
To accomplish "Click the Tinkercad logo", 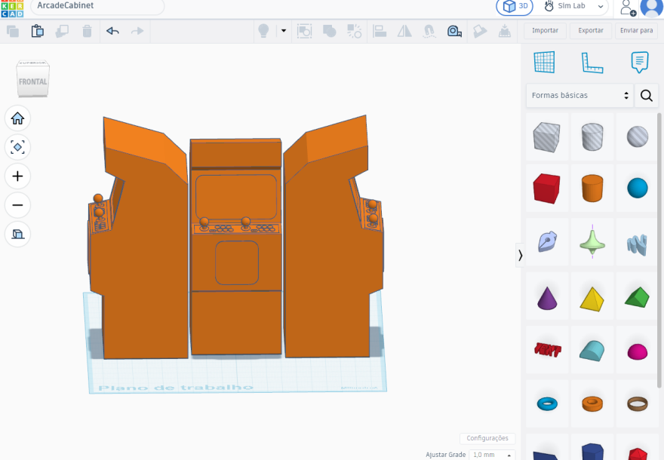I will (12, 8).
